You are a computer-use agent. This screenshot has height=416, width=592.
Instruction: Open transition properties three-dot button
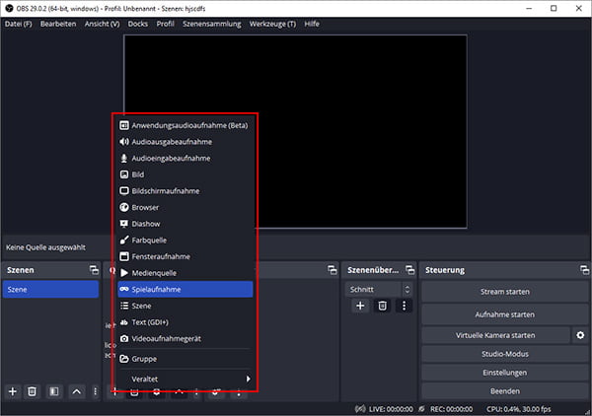point(404,306)
